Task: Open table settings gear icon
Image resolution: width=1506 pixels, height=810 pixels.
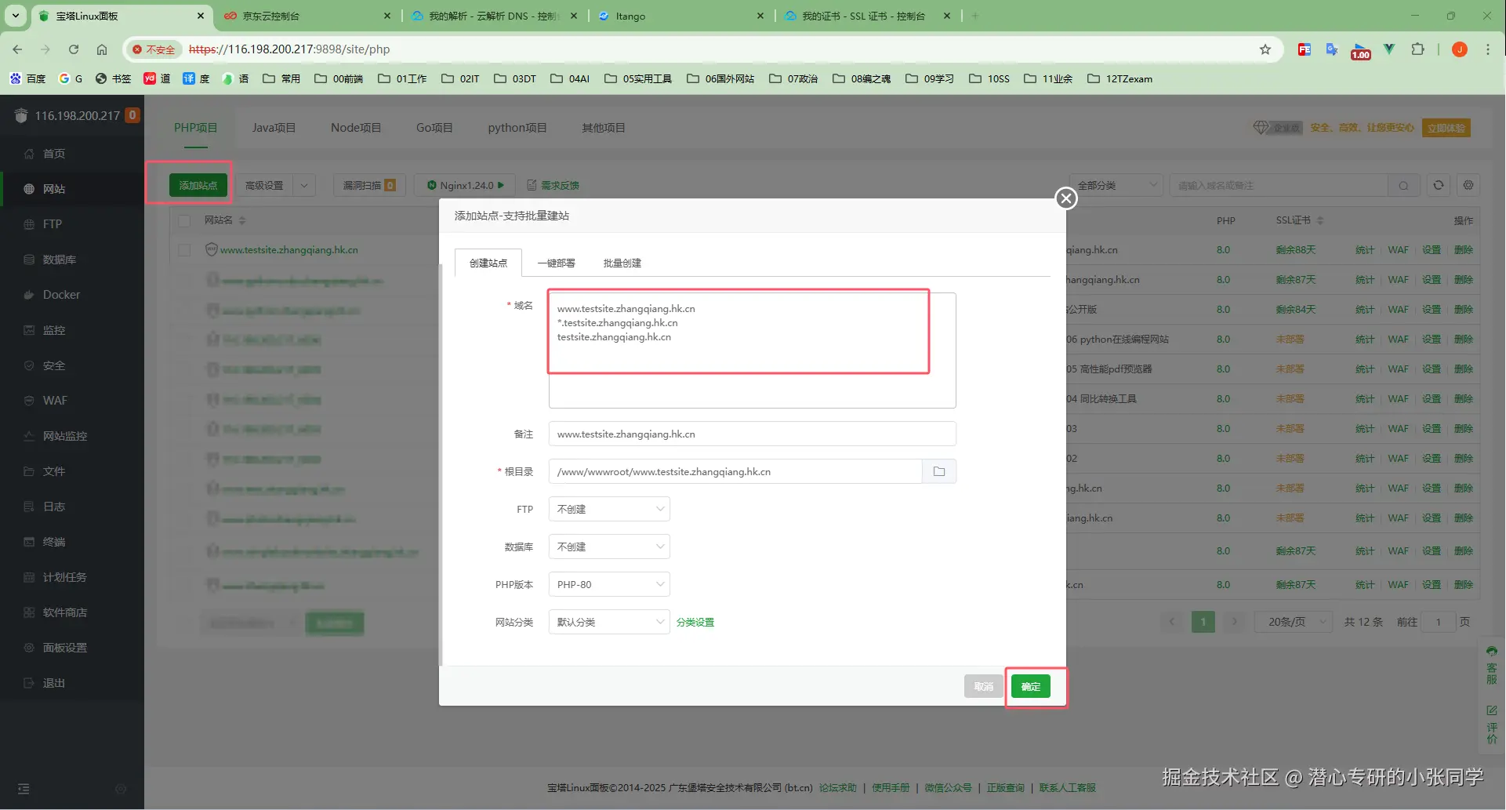Action: tap(1468, 185)
